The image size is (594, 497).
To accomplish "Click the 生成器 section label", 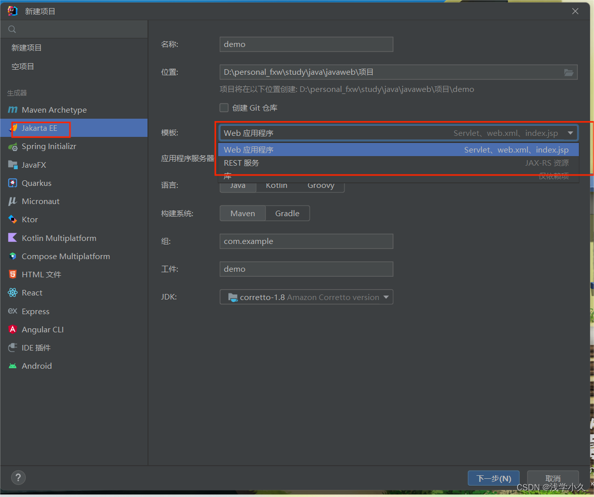I will point(17,93).
